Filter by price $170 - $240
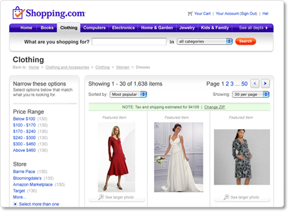Screen dimensions: 288x212 [24, 132]
